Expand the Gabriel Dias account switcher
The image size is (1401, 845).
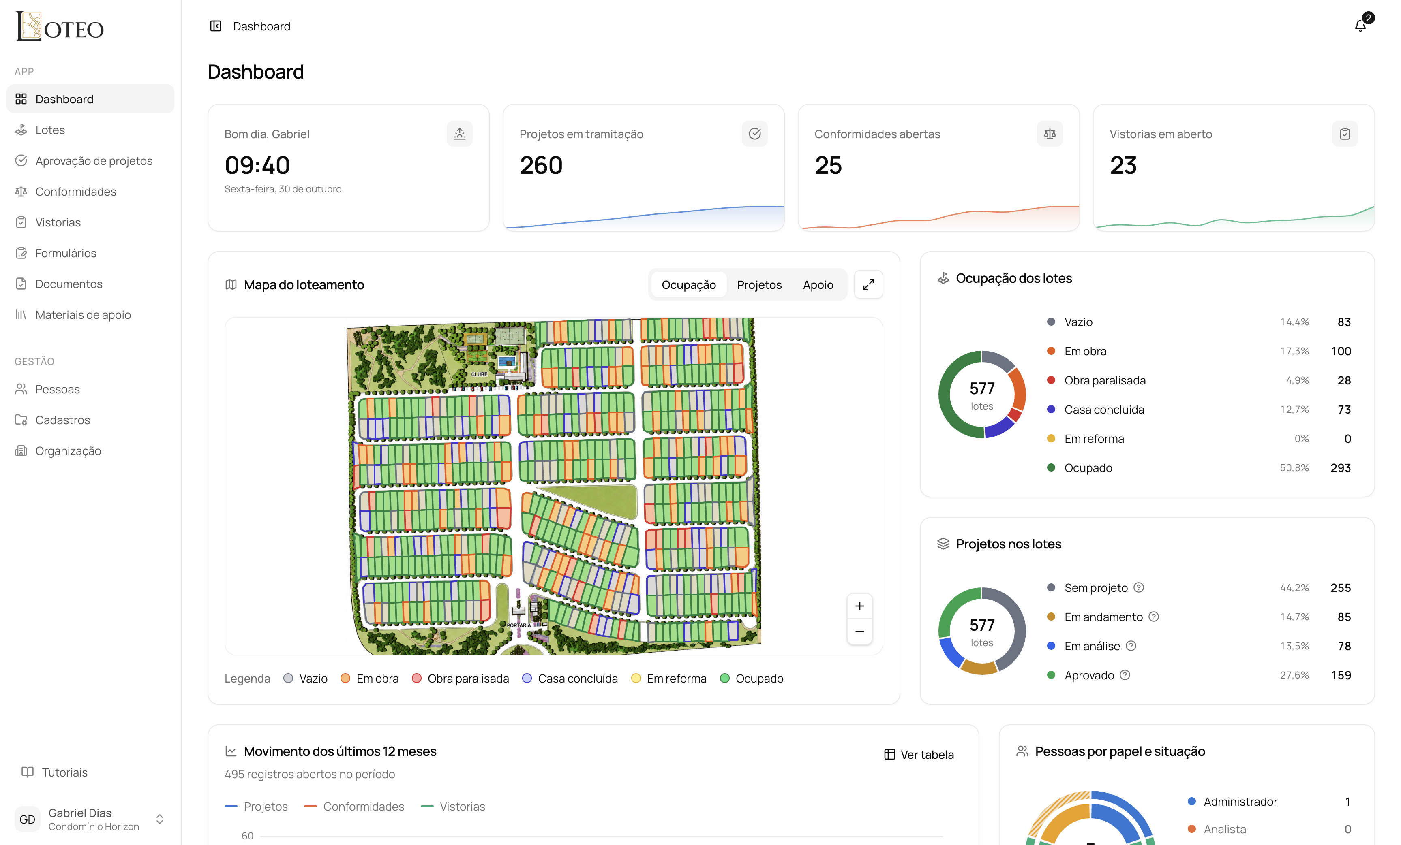[160, 819]
